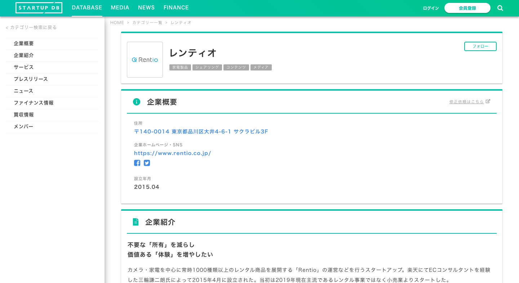This screenshot has height=283, width=519.
Task: Click the Rentio company logo thumbnail
Action: click(145, 60)
